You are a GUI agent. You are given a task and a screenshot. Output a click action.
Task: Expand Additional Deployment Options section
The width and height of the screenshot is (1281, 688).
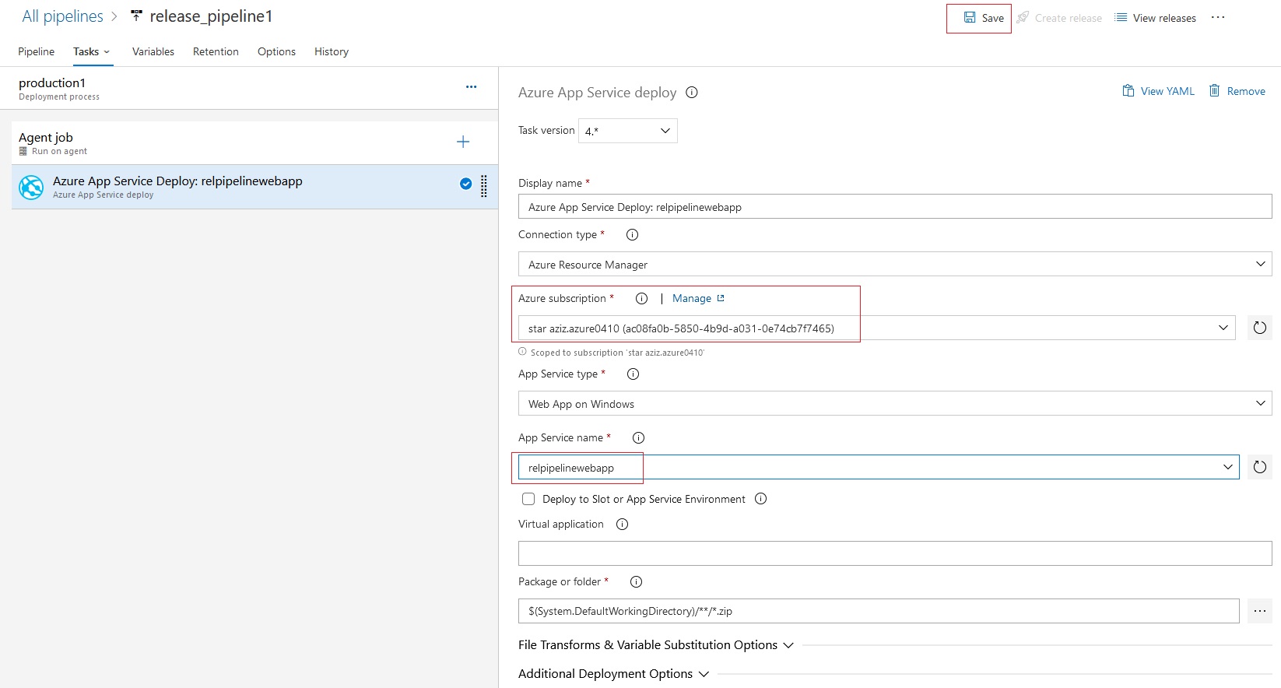coord(614,674)
